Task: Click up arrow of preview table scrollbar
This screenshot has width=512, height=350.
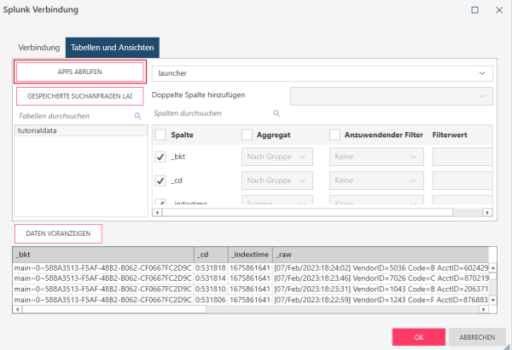Action: 492,267
